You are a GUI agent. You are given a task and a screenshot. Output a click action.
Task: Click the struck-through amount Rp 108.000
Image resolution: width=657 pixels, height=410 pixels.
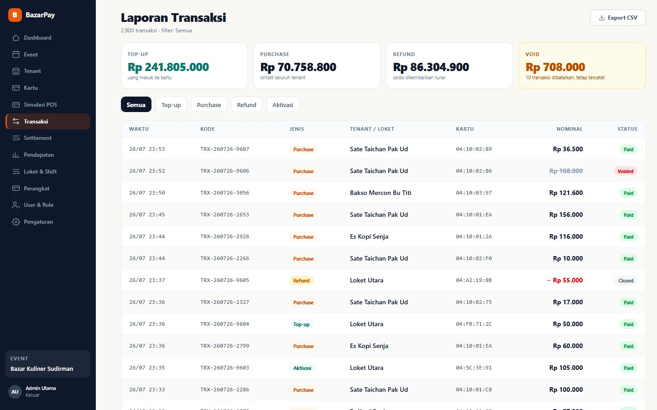[566, 171]
